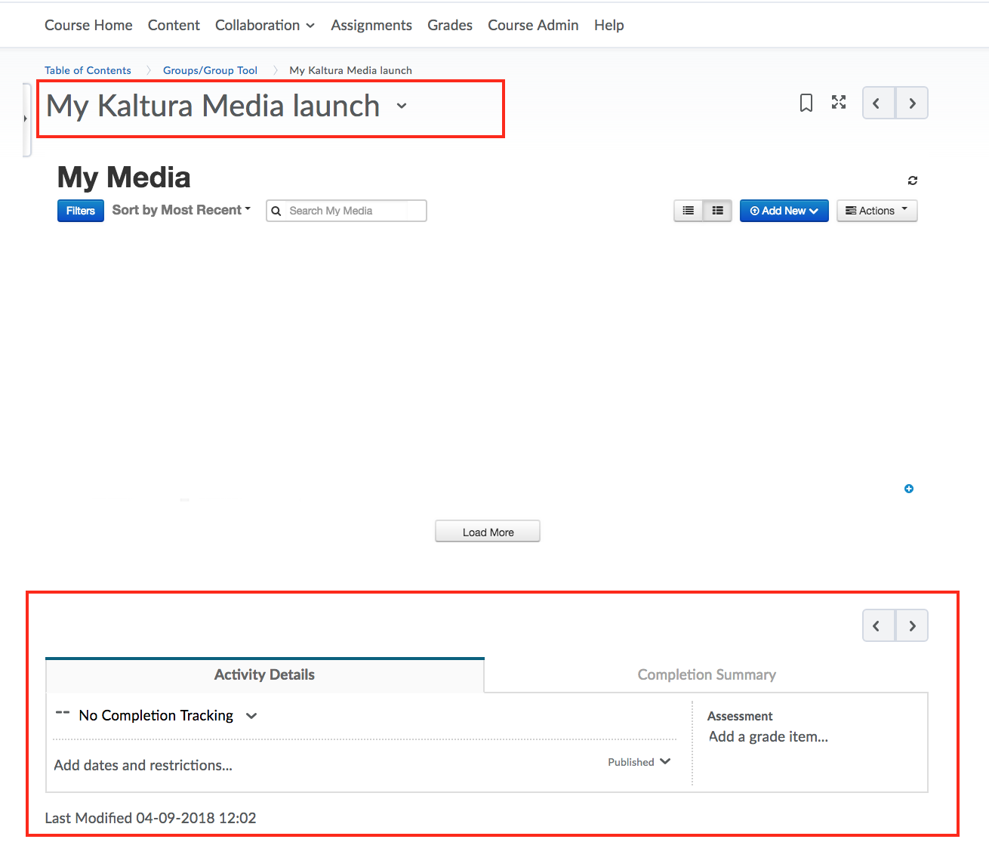Click the blue plus circle icon
Viewport: 989px width, 867px height.
(x=909, y=489)
